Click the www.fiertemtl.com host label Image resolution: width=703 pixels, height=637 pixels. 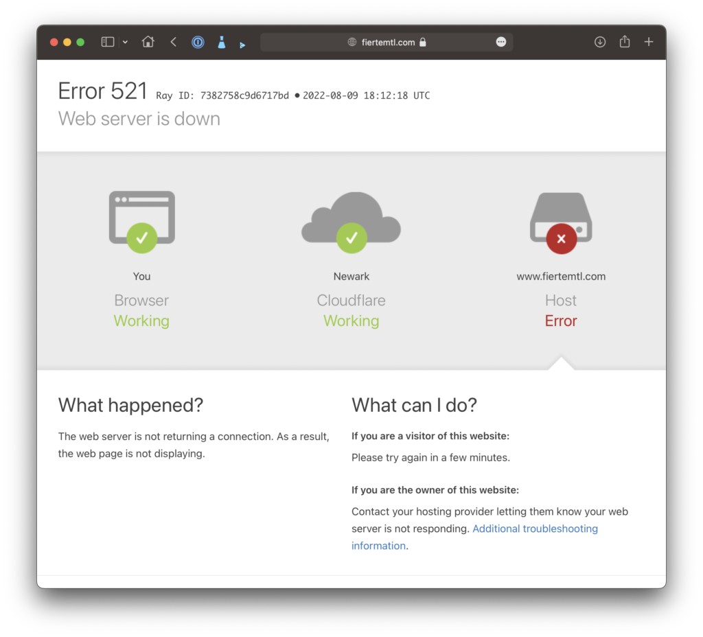(561, 276)
